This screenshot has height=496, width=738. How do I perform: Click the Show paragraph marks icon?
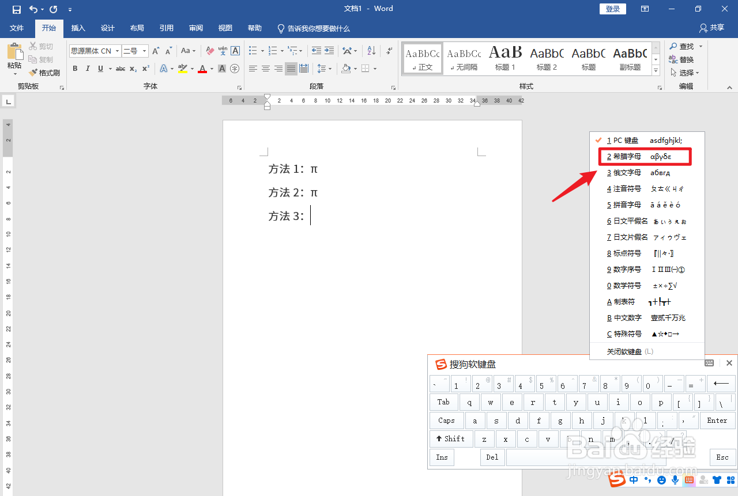coord(389,51)
